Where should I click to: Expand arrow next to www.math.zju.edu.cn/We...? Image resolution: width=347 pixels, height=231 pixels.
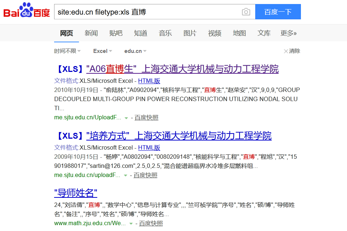[x=131, y=224]
